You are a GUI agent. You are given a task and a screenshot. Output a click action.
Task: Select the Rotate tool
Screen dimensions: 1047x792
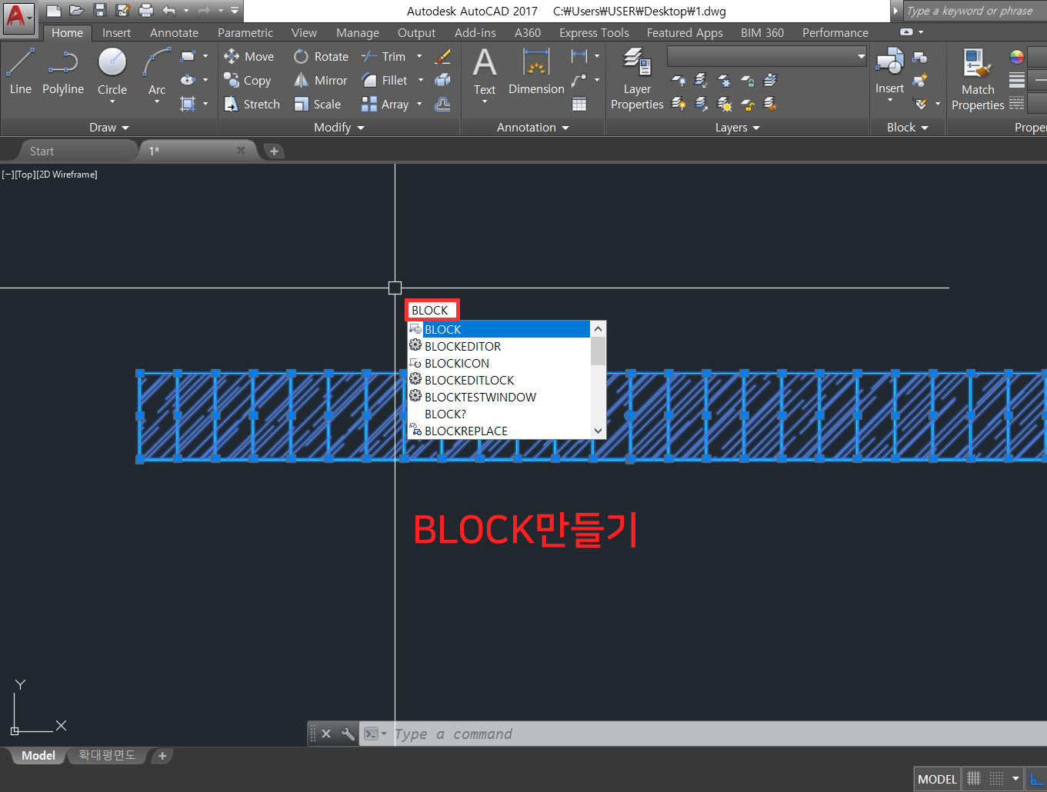(x=321, y=56)
